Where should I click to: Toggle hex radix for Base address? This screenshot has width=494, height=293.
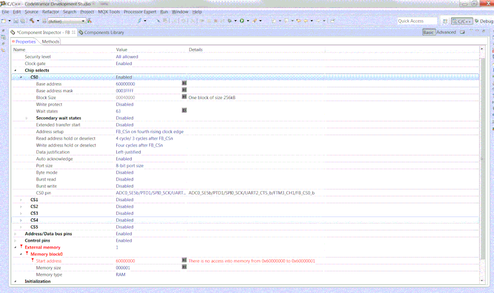point(184,83)
